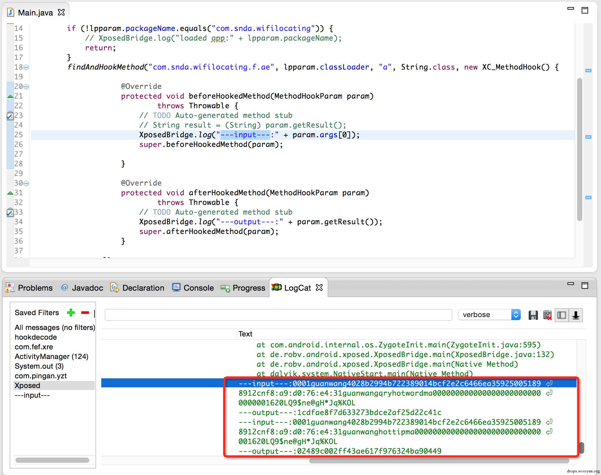Select the hookdecode saved filter
This screenshot has height=475, width=601.
click(x=36, y=337)
